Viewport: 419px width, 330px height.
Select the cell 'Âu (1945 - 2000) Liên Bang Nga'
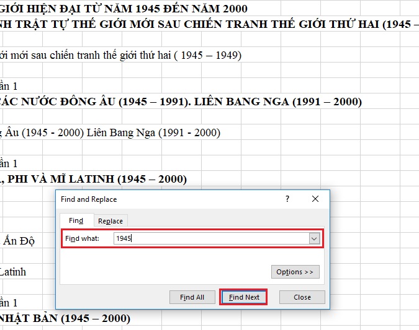(x=110, y=132)
